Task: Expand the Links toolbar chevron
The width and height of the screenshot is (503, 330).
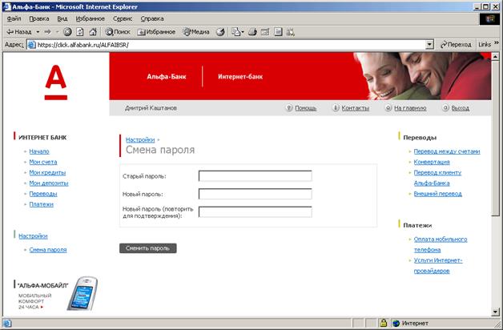Action: point(497,42)
